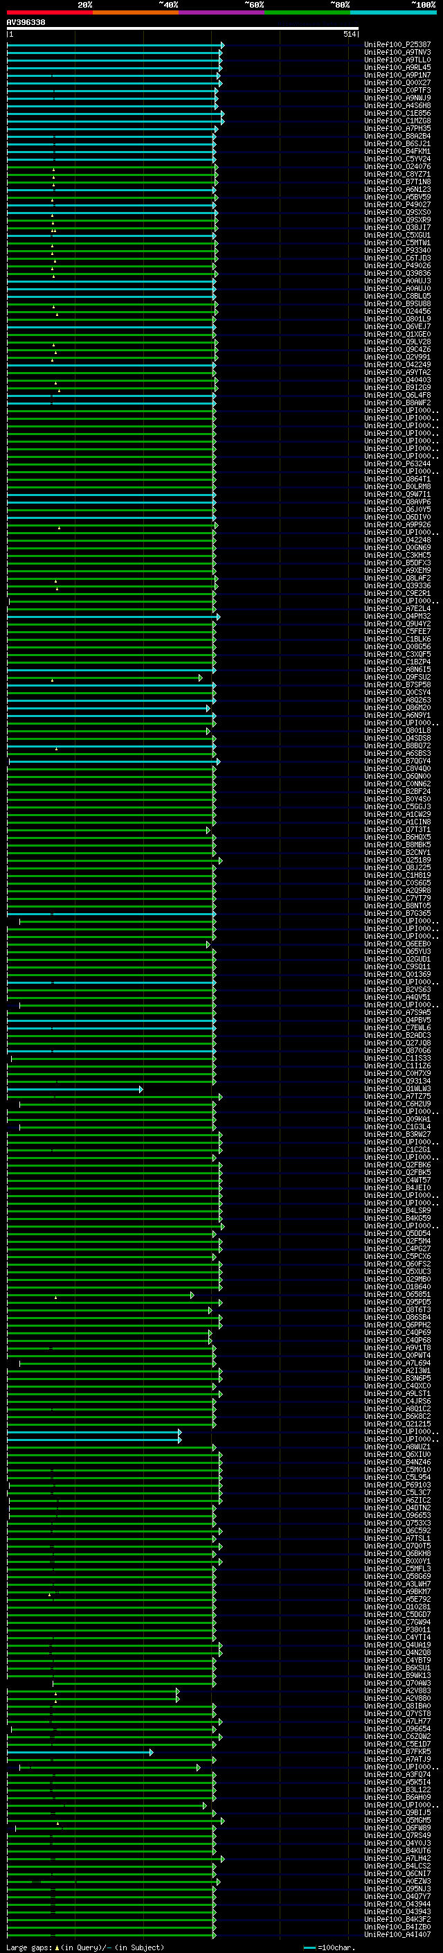
Task: Select hit UniRef100_B9SU88
Action: (x=397, y=304)
